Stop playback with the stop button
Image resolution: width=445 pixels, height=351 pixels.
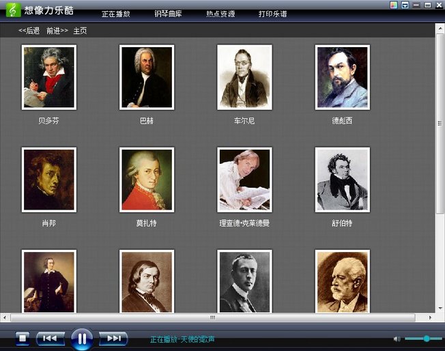[23, 338]
